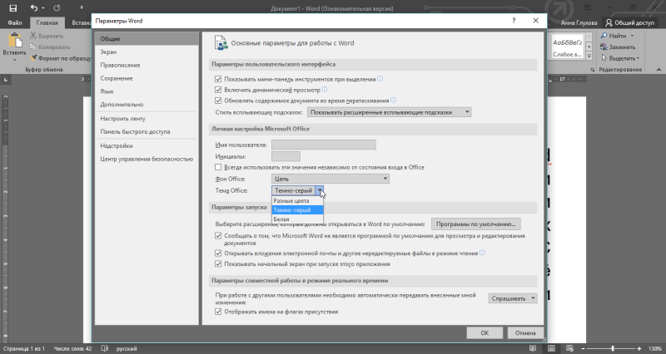Image resolution: width=666 pixels, height=354 pixels.
Task: Select Темно-серый in the theme list
Action: coord(297,210)
